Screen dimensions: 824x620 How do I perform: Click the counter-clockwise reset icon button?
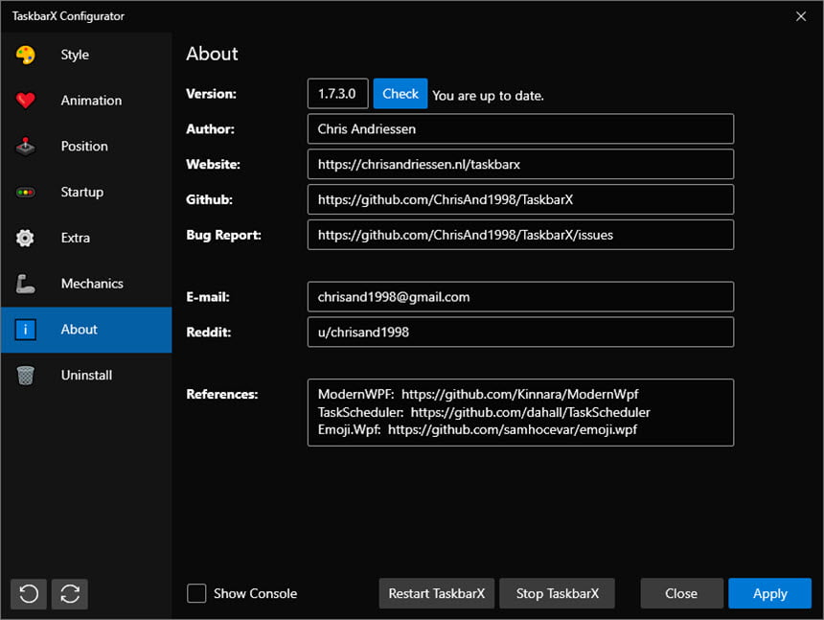pos(29,594)
